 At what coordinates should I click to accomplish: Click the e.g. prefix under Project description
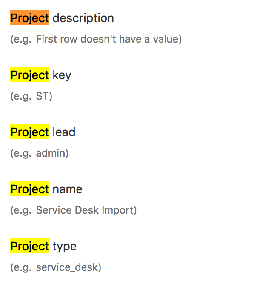pyautogui.click(x=21, y=40)
